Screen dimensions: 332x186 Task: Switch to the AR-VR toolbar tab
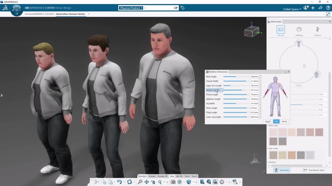click(x=179, y=176)
